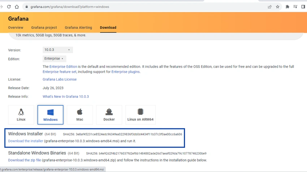
Task: Click the Download the installer link
Action: (x=25, y=141)
